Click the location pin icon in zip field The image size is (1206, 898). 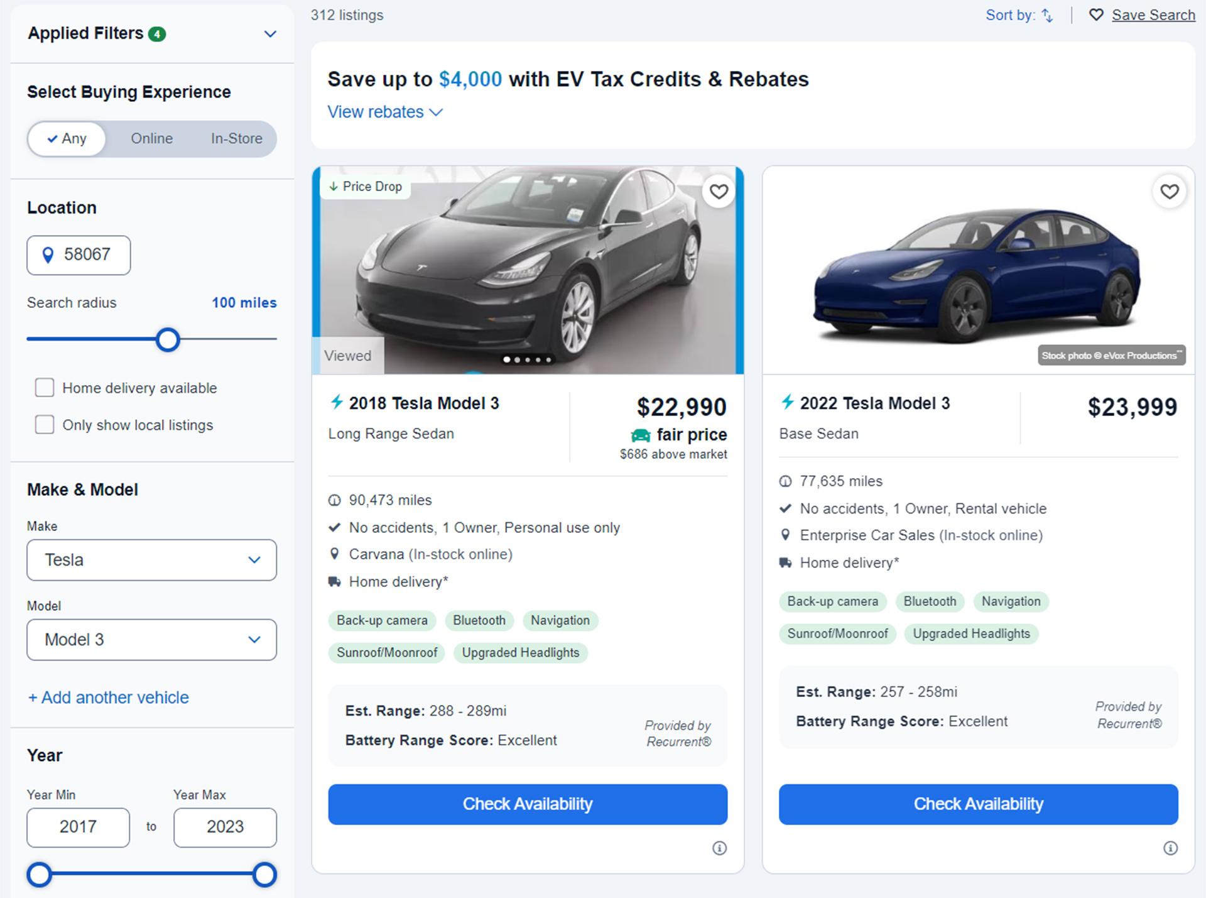pyautogui.click(x=48, y=255)
